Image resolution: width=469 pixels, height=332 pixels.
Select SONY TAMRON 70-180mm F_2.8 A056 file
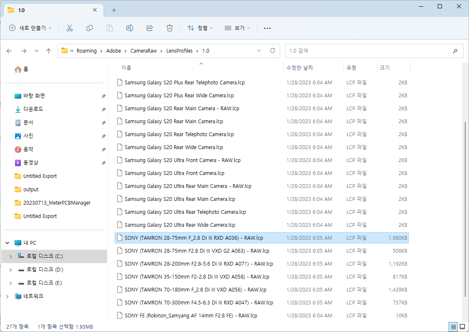pos(262,290)
